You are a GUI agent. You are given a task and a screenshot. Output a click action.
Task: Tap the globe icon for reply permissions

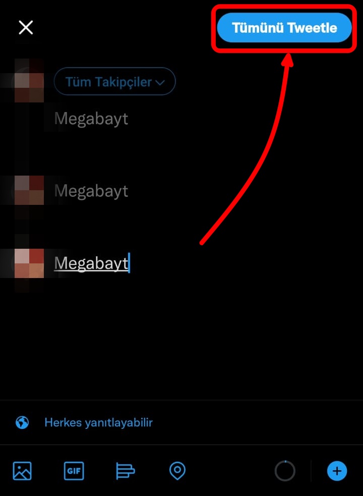pyautogui.click(x=22, y=423)
